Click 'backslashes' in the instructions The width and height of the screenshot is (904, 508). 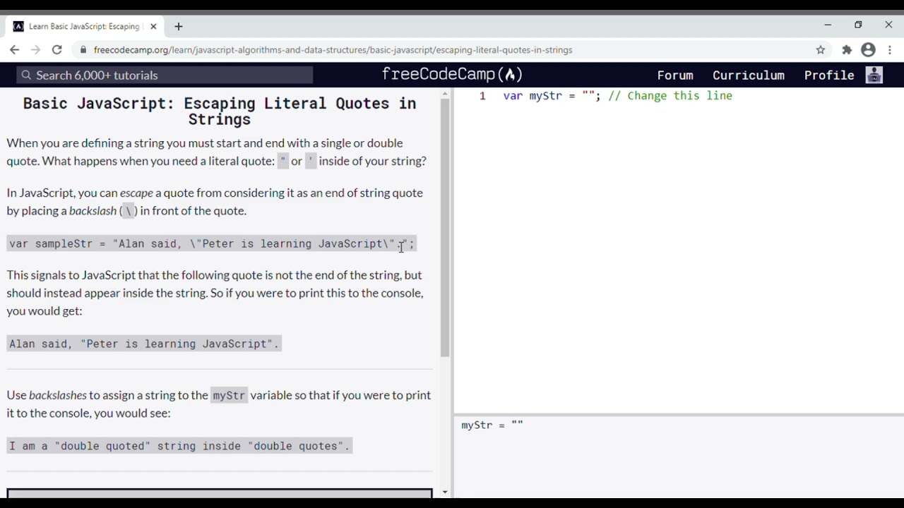pos(58,395)
